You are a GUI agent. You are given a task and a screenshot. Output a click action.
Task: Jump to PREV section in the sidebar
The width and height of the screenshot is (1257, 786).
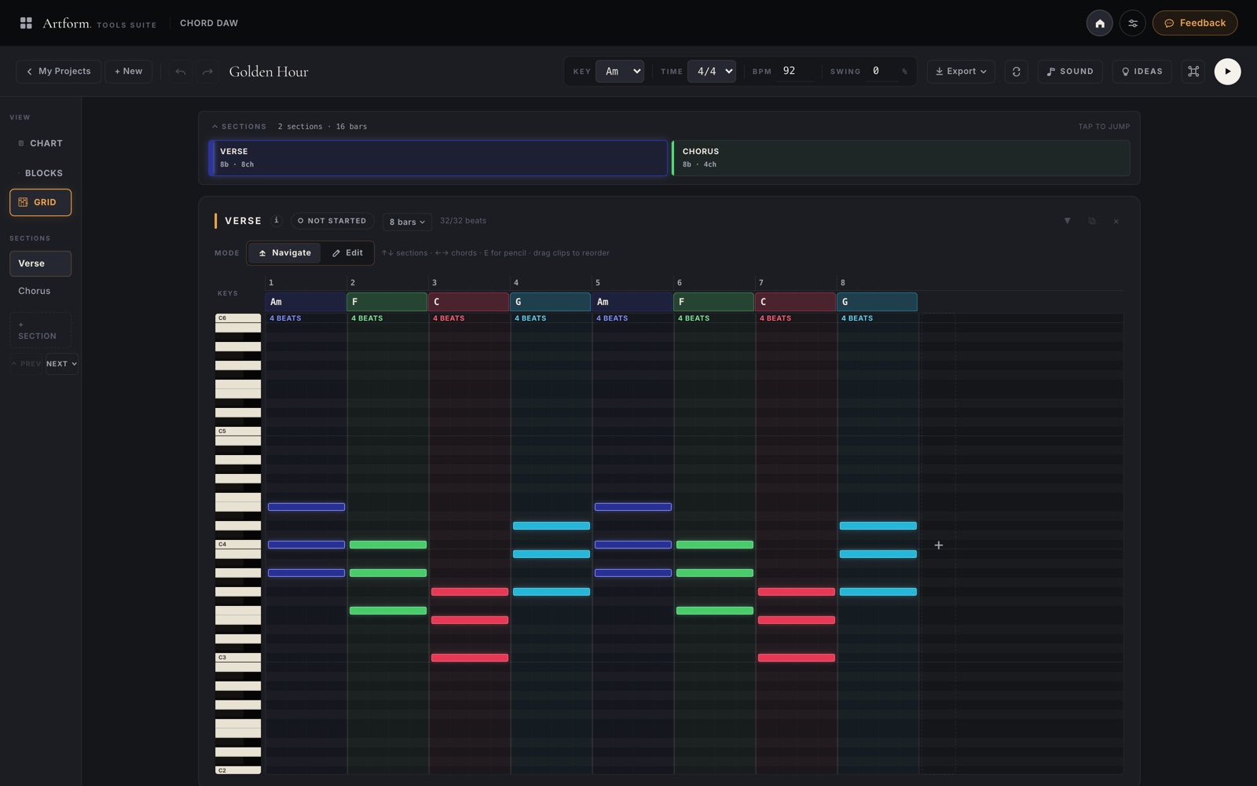[26, 364]
